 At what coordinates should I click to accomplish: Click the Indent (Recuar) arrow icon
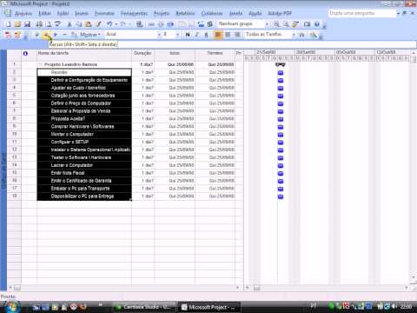[x=46, y=35]
